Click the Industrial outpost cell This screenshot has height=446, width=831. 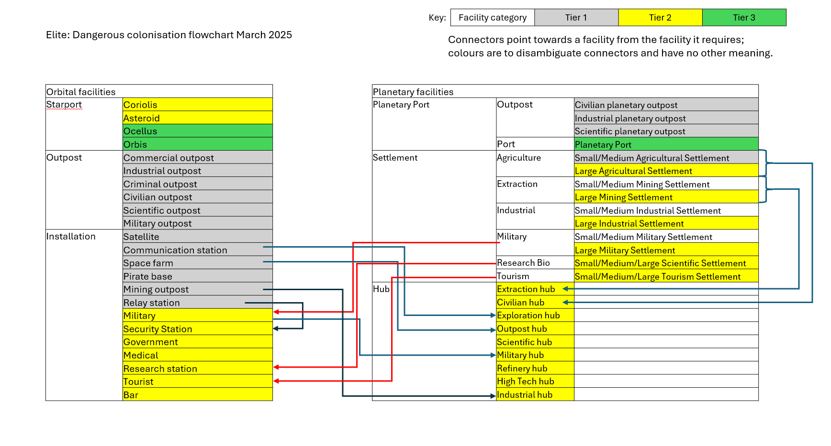tap(198, 170)
